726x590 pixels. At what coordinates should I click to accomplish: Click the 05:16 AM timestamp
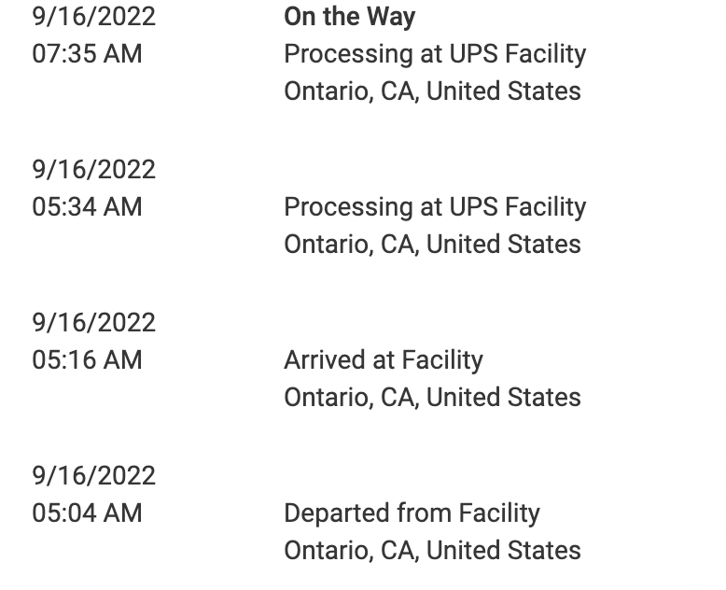click(87, 360)
